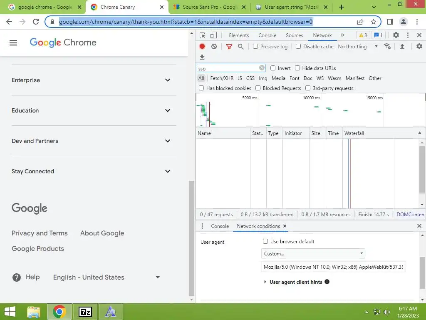Show more DevTools tabs chevron
The image size is (426, 320).
coord(342,35)
